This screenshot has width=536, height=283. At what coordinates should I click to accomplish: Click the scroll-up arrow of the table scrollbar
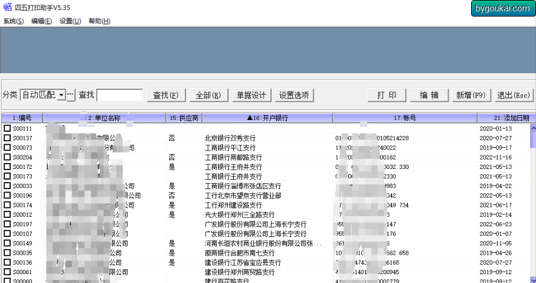(533, 128)
